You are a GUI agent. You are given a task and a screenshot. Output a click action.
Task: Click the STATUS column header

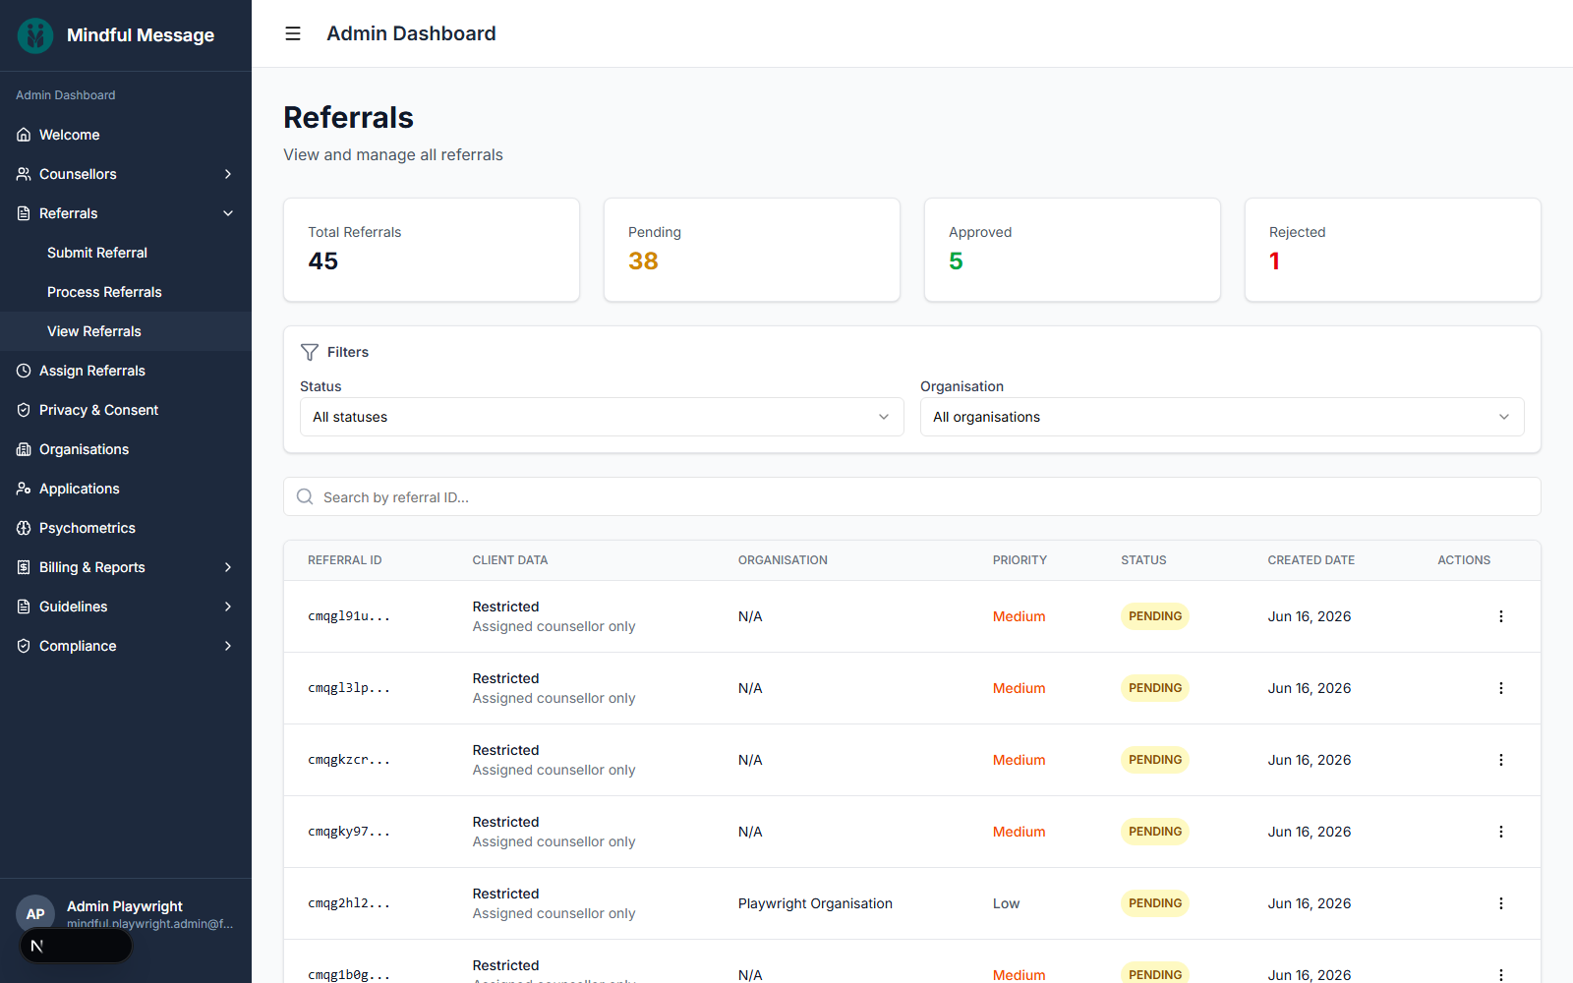[1143, 560]
